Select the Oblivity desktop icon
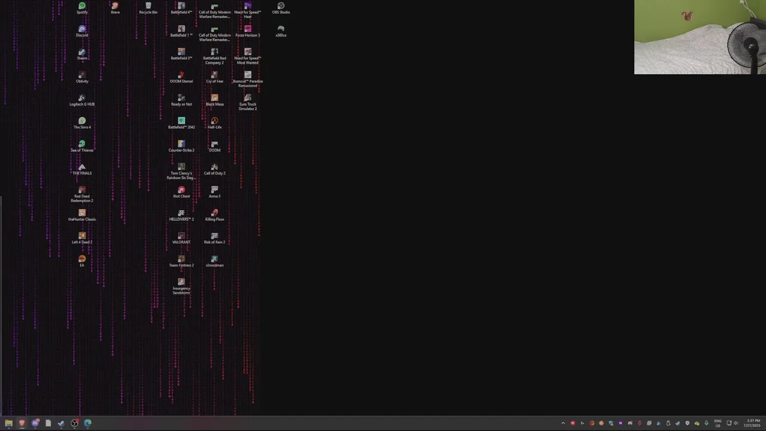Screen dimensions: 766x431 click(82, 77)
